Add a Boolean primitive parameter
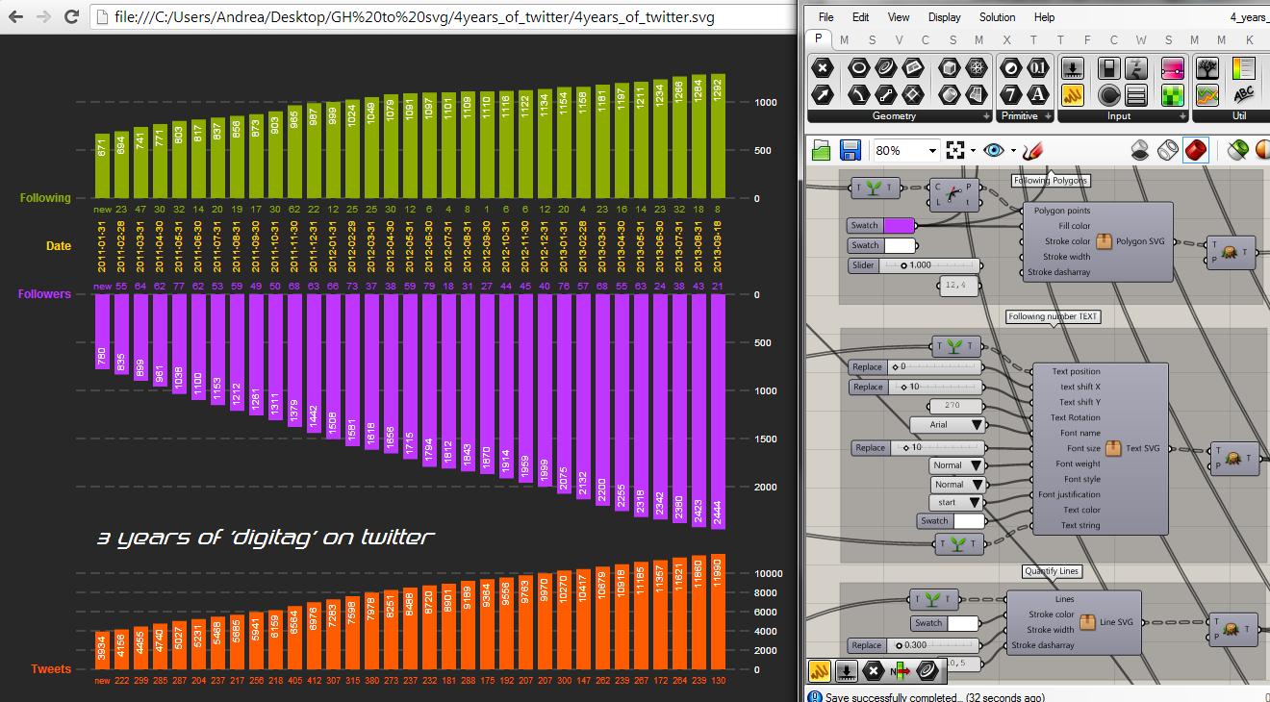Image resolution: width=1270 pixels, height=702 pixels. 1011,68
